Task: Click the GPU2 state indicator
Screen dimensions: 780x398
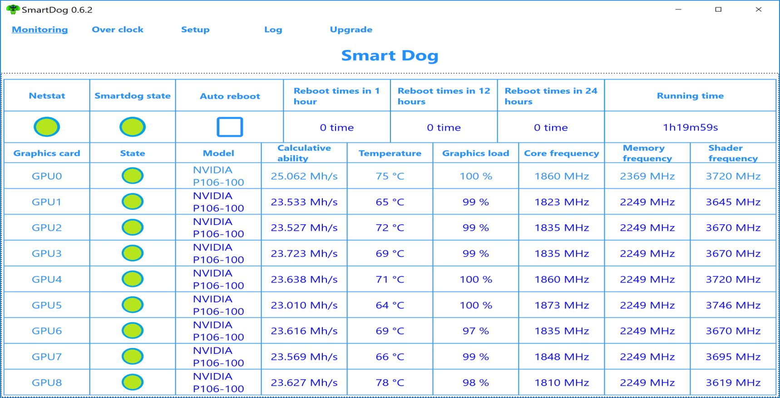Action: coord(133,227)
